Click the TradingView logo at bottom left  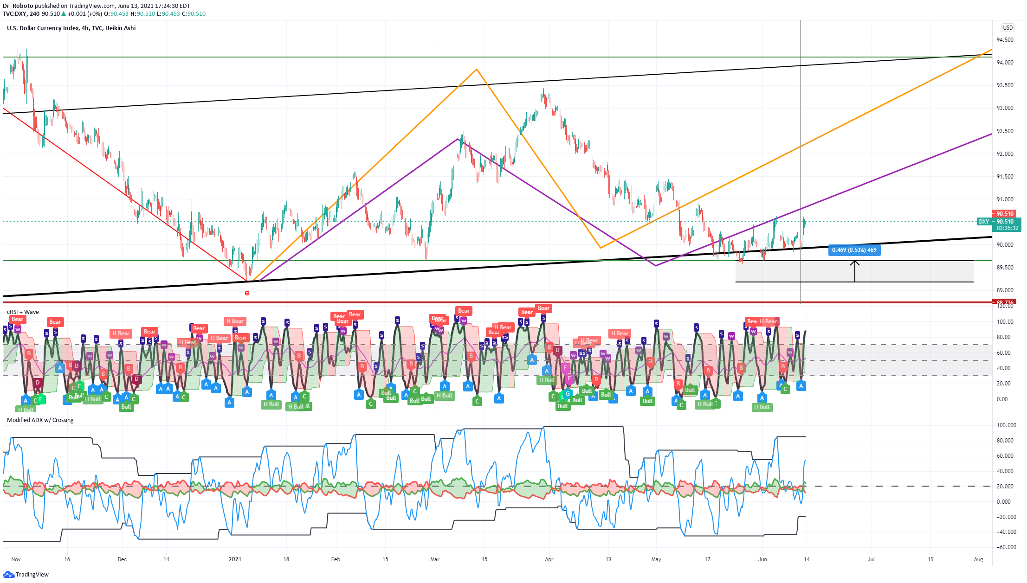[x=26, y=574]
